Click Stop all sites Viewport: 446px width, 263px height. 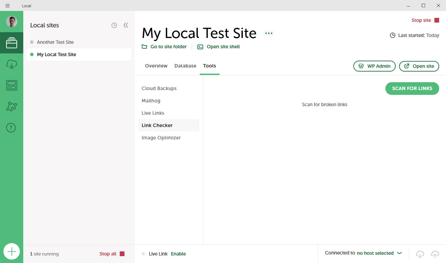click(x=112, y=254)
